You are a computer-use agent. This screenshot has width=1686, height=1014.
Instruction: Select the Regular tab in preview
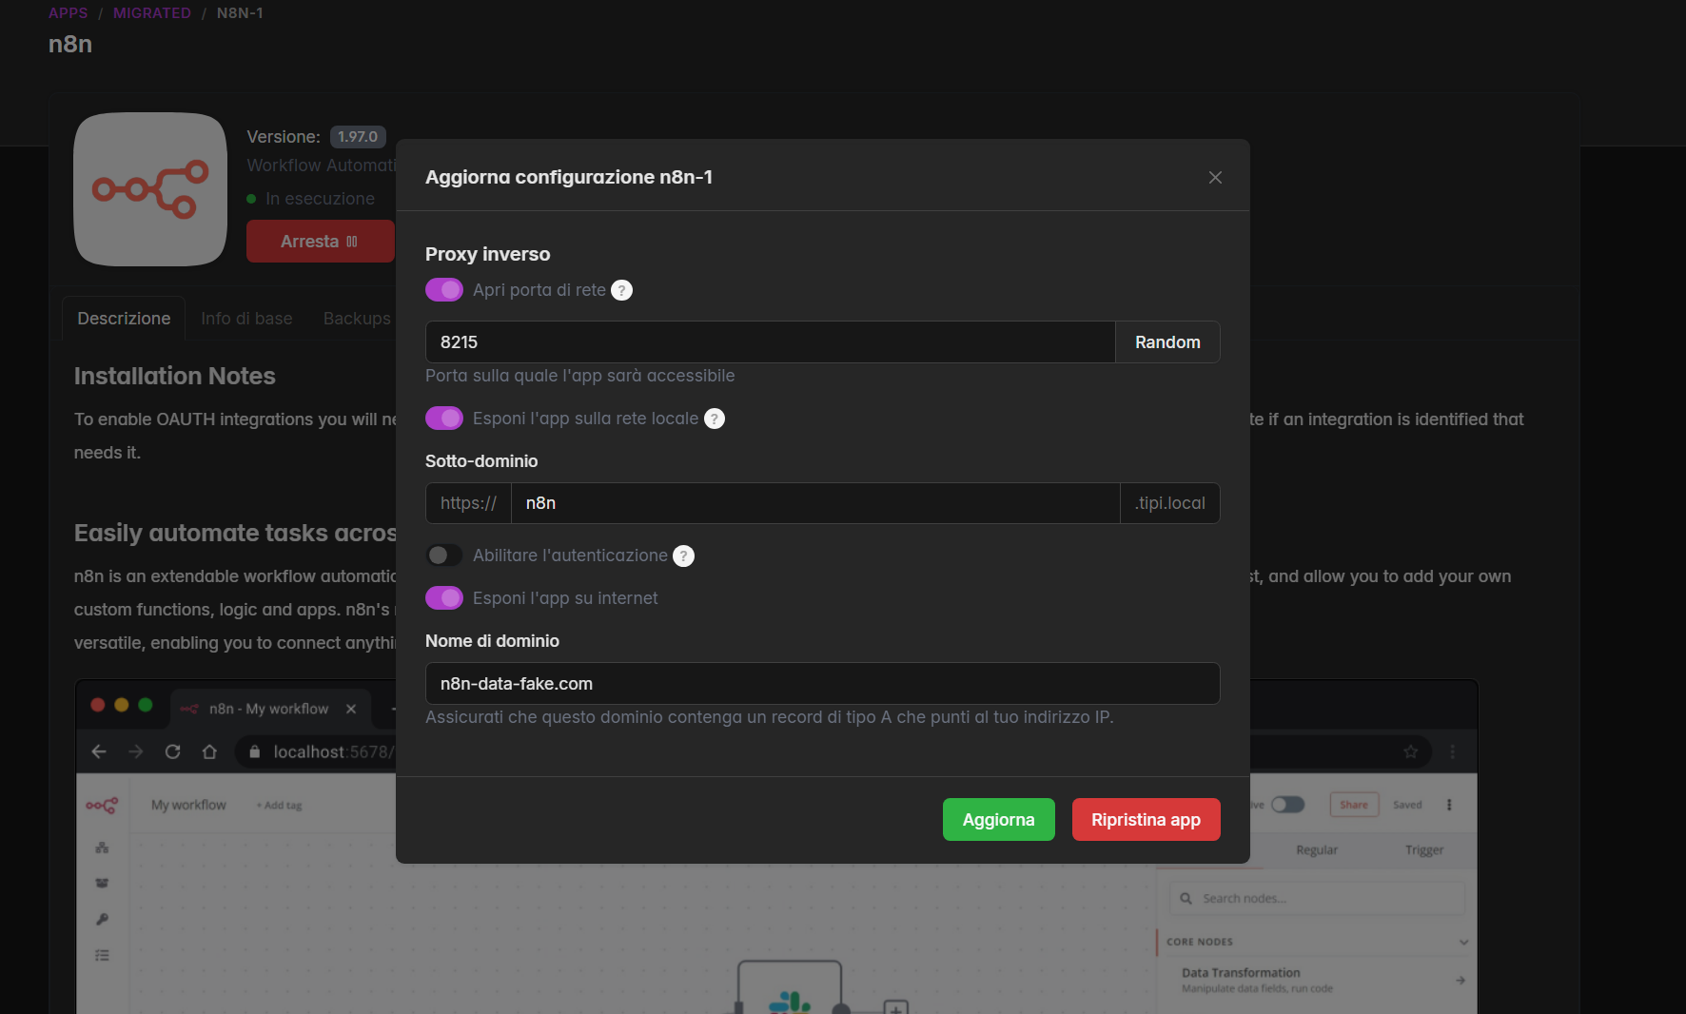pos(1317,850)
